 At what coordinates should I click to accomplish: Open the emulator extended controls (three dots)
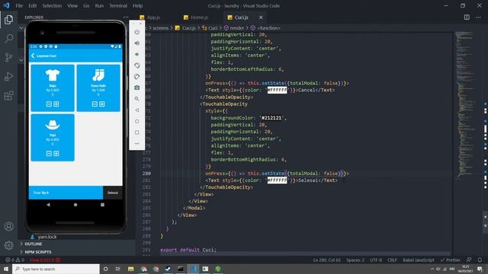(x=137, y=144)
